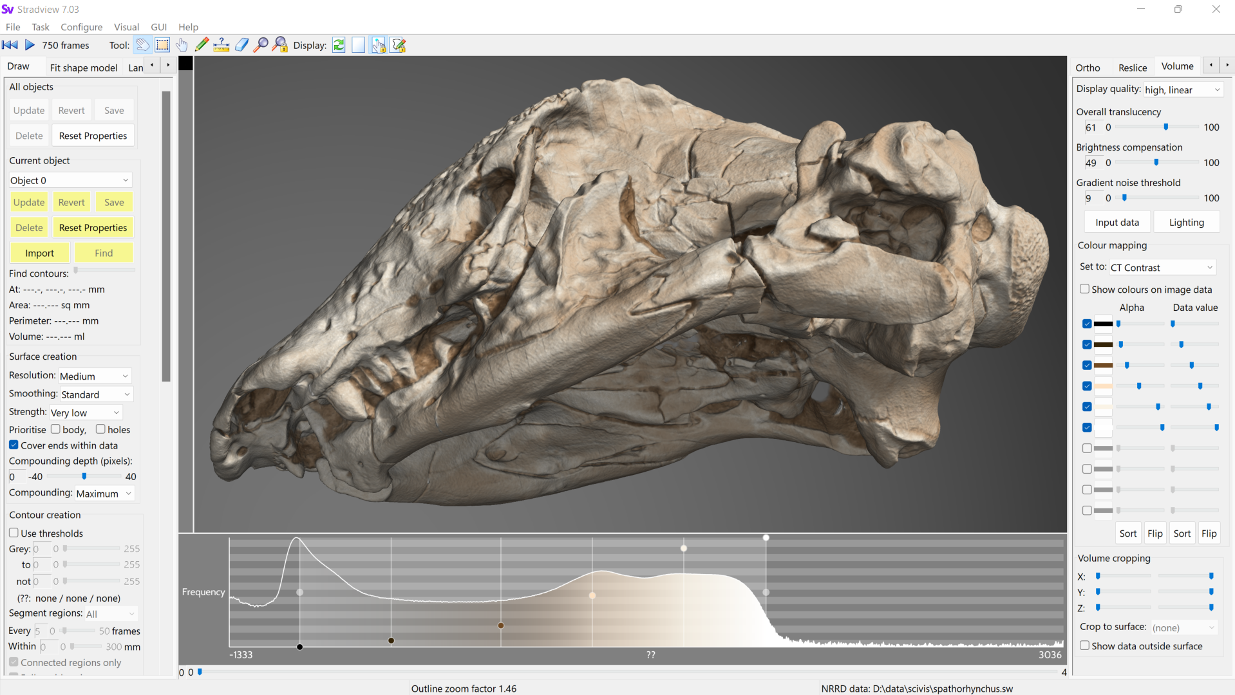
Task: Click the Import button
Action: tap(39, 253)
